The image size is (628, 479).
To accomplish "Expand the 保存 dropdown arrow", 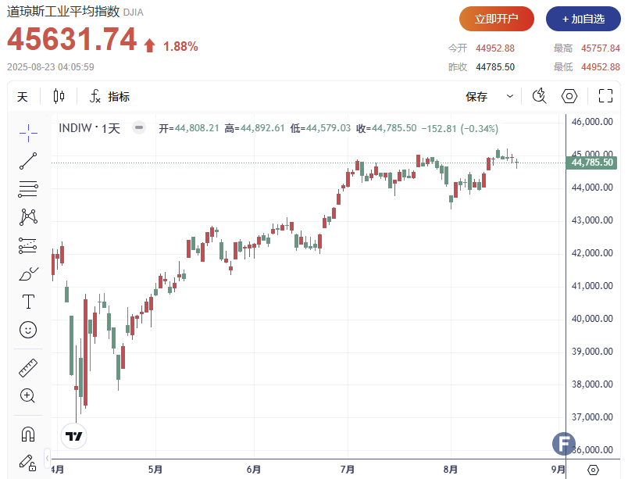I will (x=510, y=97).
